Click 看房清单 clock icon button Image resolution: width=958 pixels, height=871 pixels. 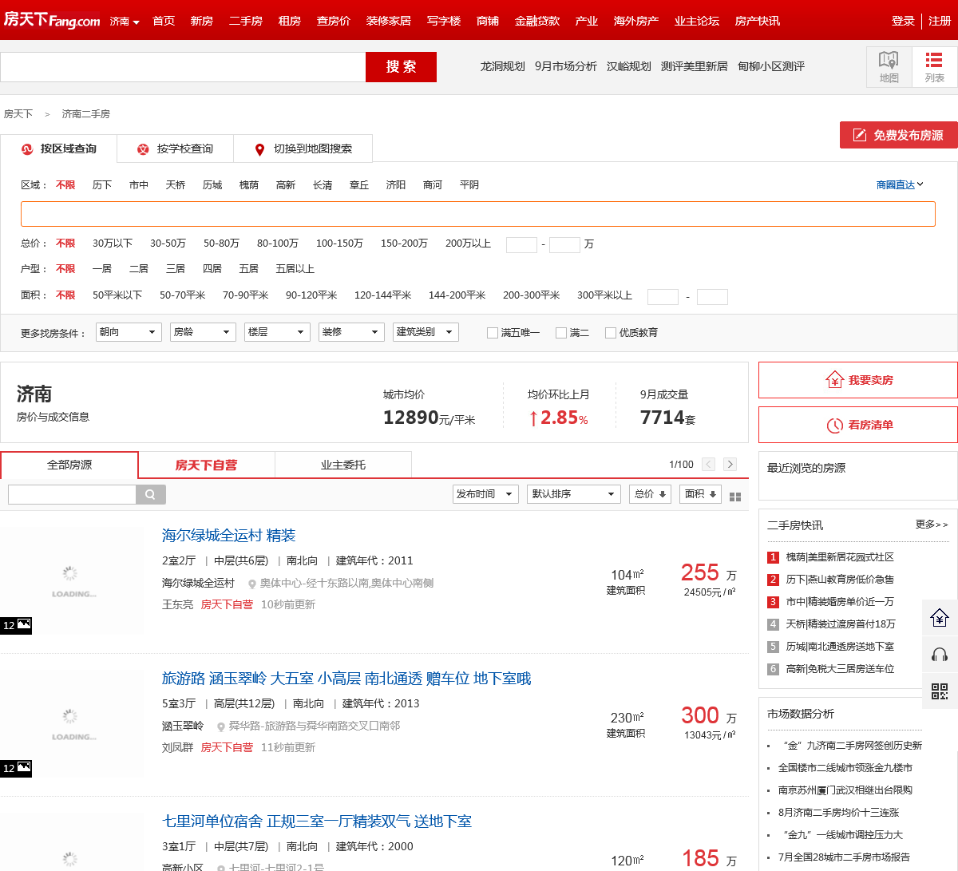(858, 425)
